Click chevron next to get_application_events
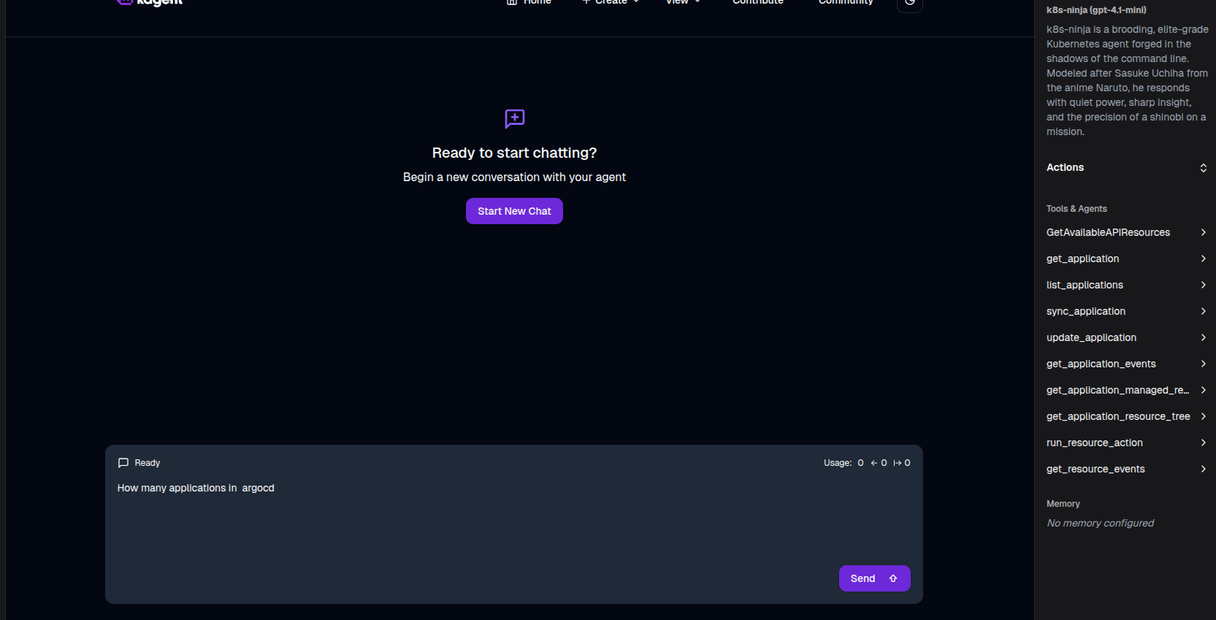Viewport: 1216px width, 620px height. click(1203, 364)
